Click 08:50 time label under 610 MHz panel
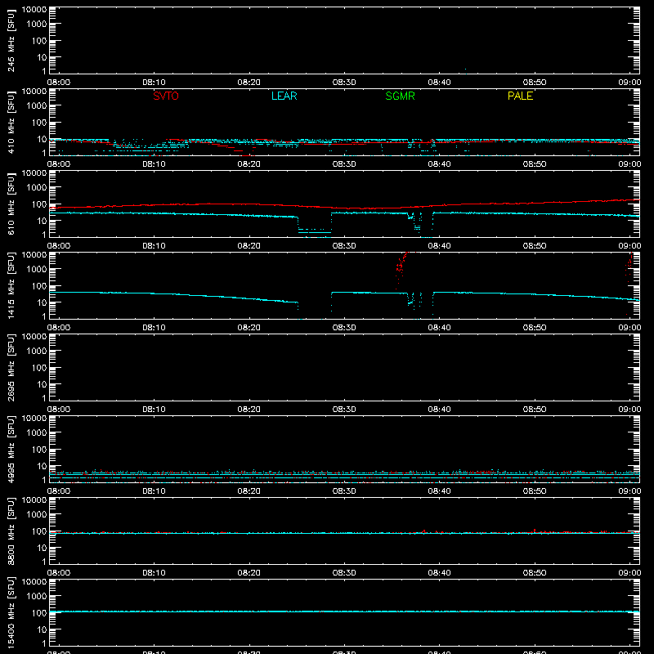Image resolution: width=654 pixels, height=654 pixels. tap(535, 246)
